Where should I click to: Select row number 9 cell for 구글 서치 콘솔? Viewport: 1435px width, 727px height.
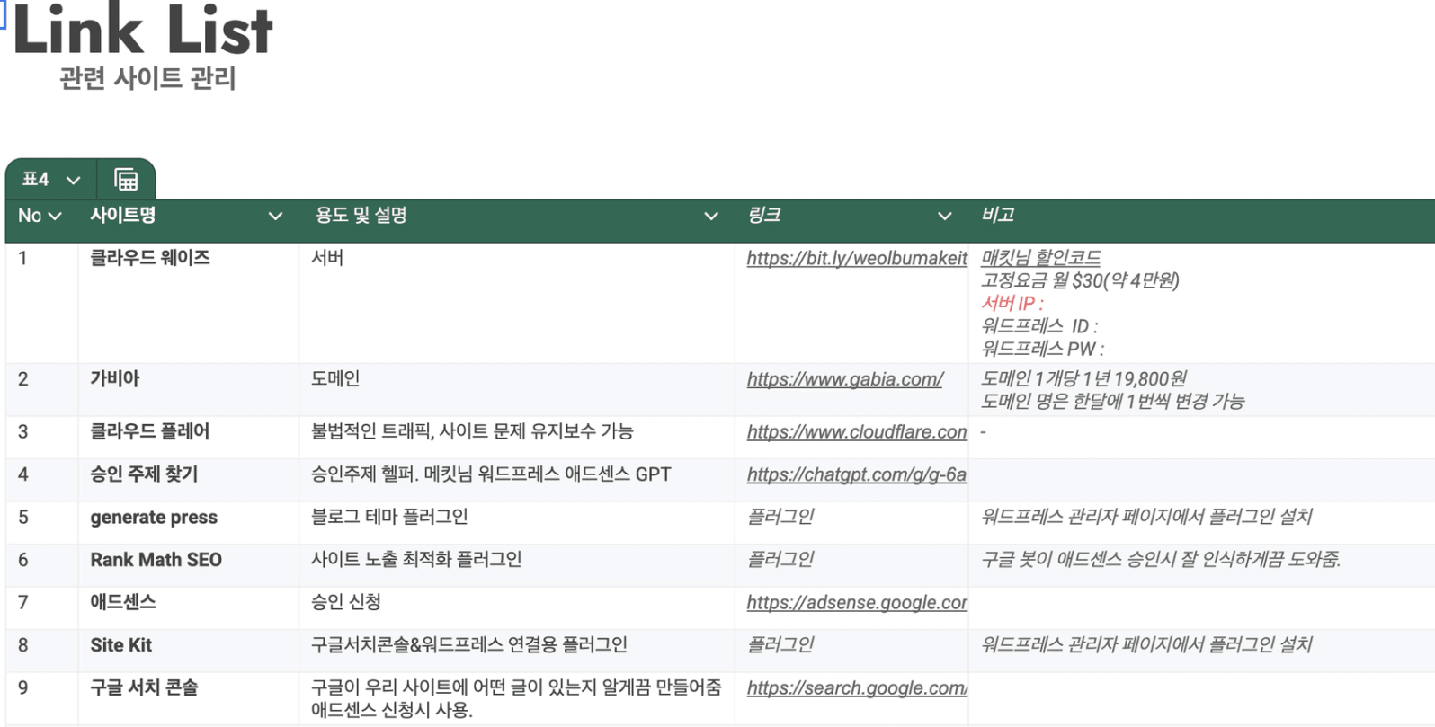42,698
